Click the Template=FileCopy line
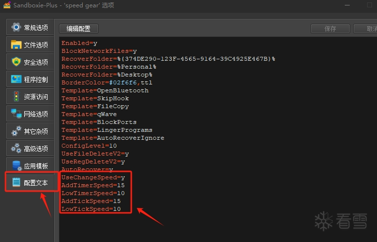Screen dimensions: 377x242 click(95, 106)
